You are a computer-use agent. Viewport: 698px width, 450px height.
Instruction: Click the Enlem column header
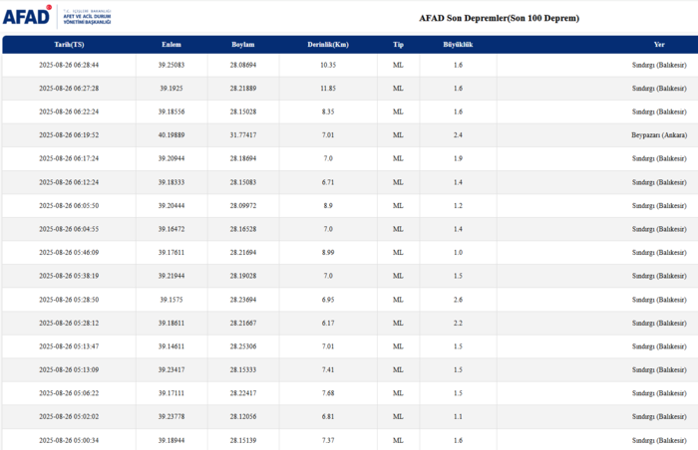point(172,45)
